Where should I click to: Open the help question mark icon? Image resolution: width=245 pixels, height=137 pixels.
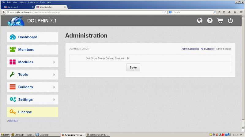[x=210, y=21]
